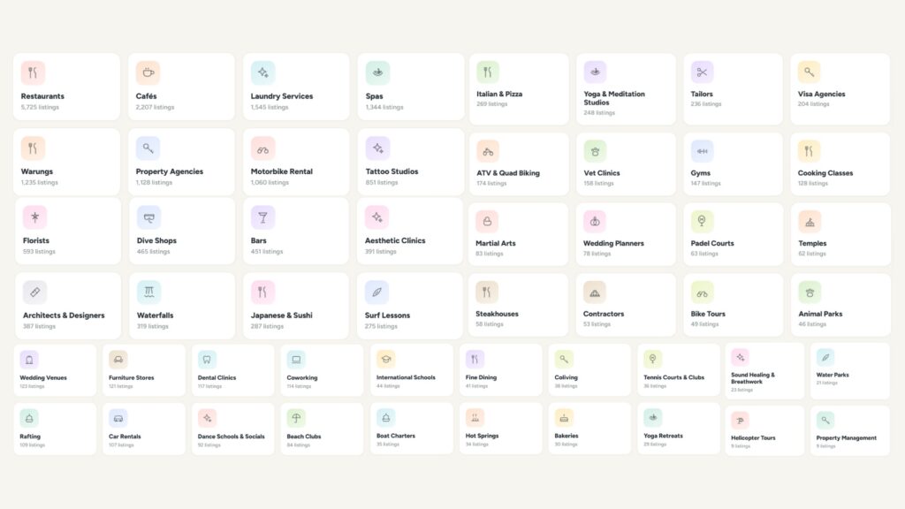Click the Laundry Services sparkle icon
The image size is (905, 509).
[x=262, y=72]
